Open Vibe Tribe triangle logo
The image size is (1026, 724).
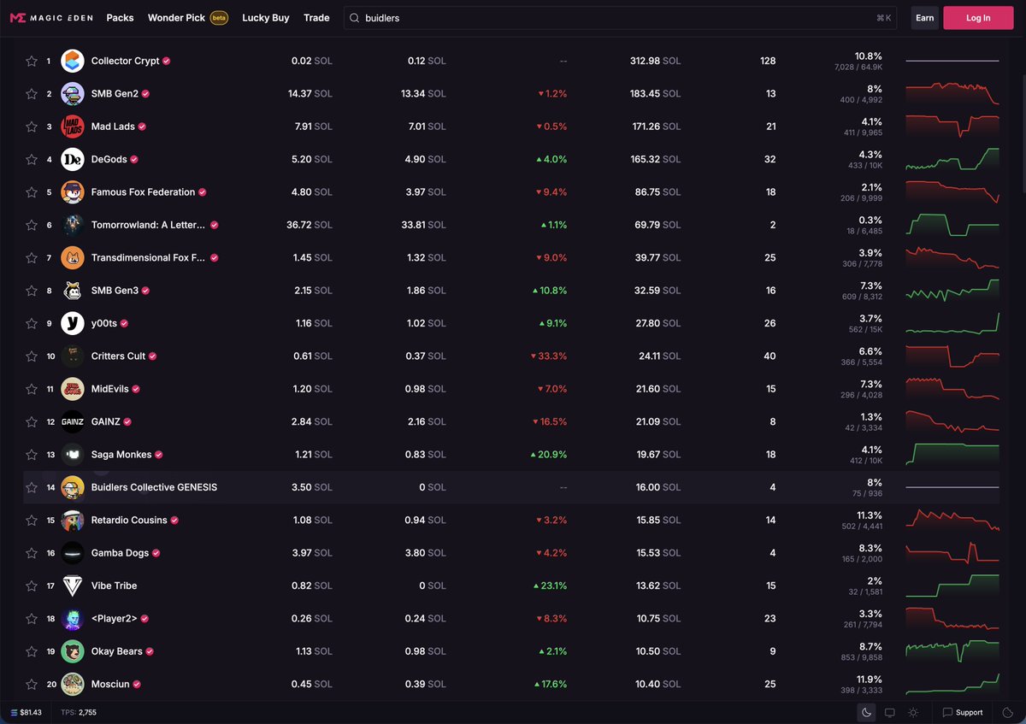pos(73,586)
